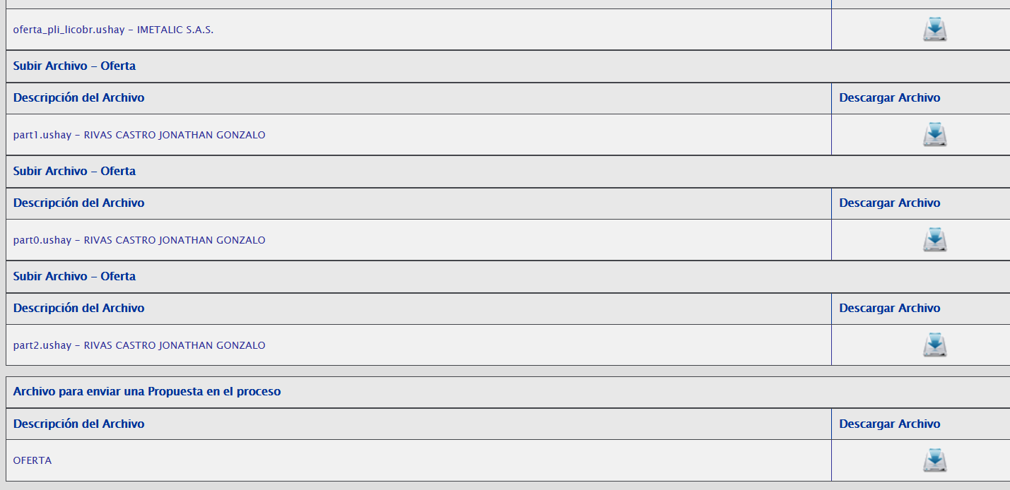Click 'Descargar Archivo' header above OFERTA download
This screenshot has width=1010, height=490.
pos(889,424)
